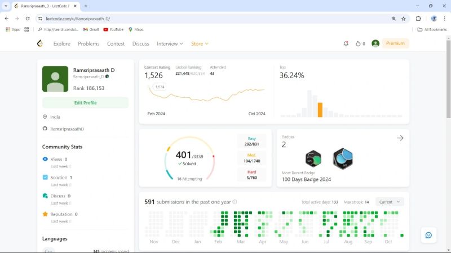Bookmark this page with the star icon

pos(403,19)
